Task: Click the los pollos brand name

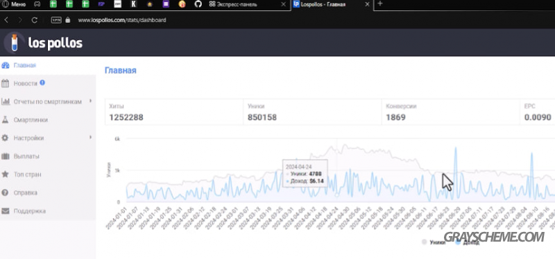Action: coord(55,43)
